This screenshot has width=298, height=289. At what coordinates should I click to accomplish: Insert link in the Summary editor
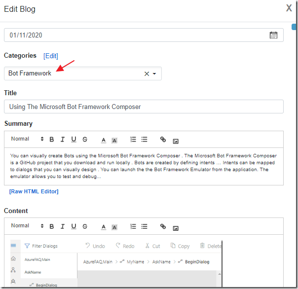click(163, 140)
